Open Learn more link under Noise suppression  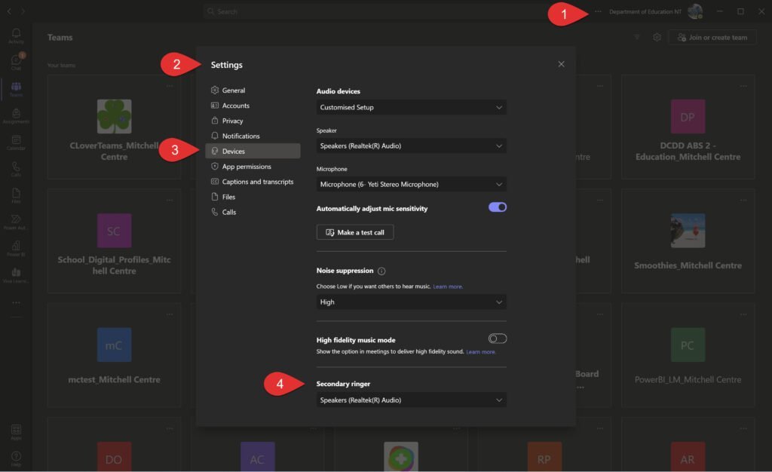point(448,287)
